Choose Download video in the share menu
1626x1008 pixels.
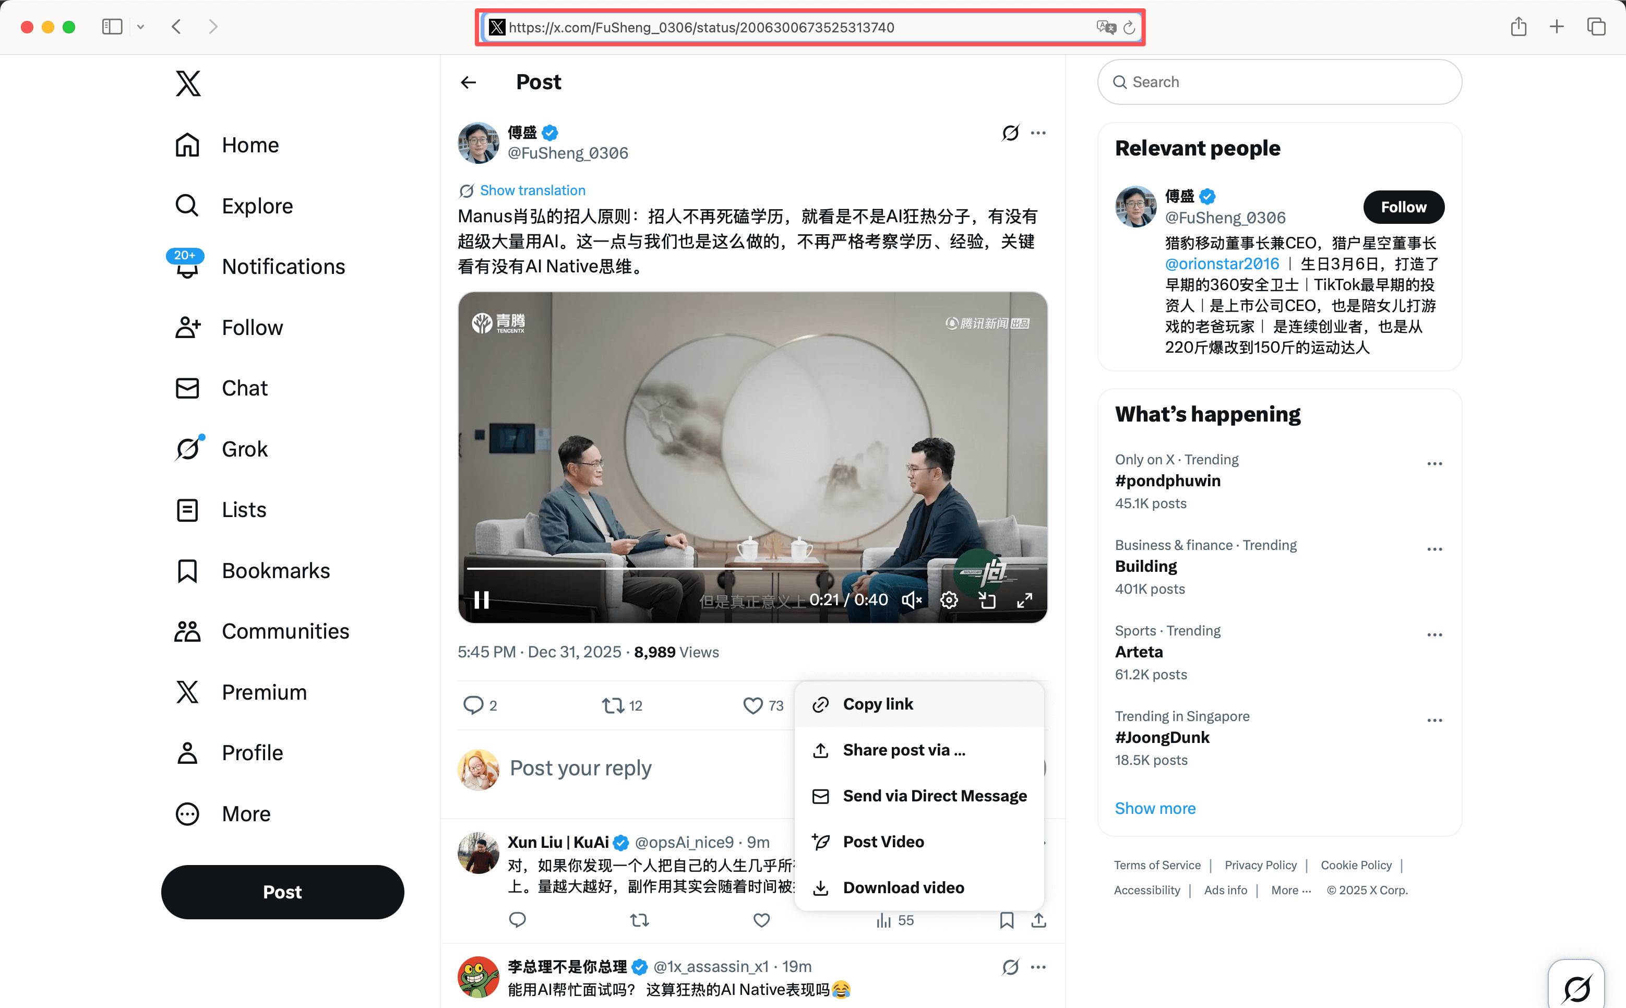point(903,887)
